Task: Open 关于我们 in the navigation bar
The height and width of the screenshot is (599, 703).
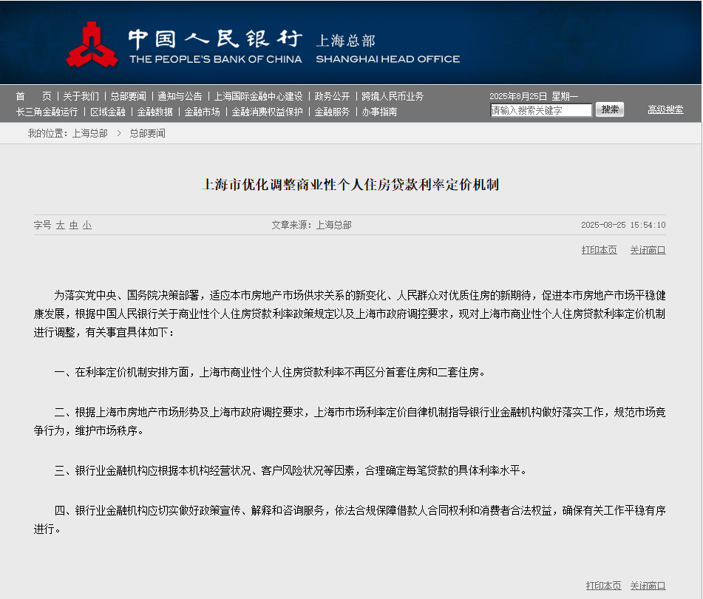Action: 81,96
